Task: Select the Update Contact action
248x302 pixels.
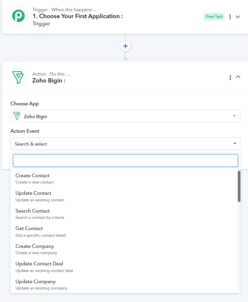Action: pos(124,196)
